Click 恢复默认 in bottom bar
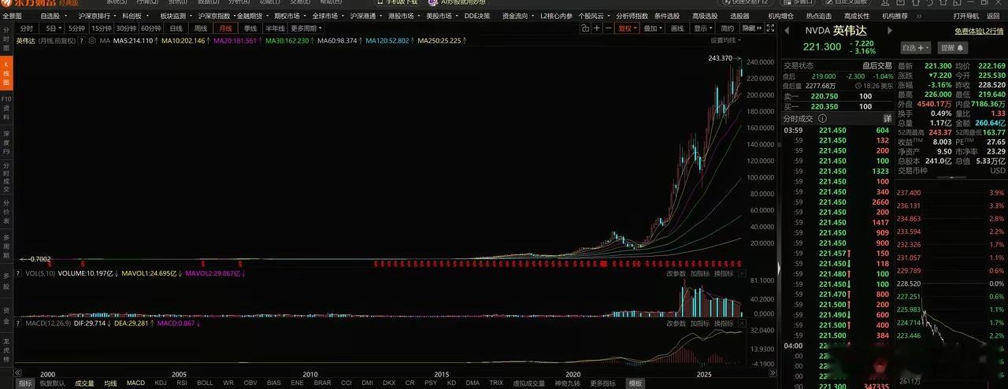 [x=52, y=383]
